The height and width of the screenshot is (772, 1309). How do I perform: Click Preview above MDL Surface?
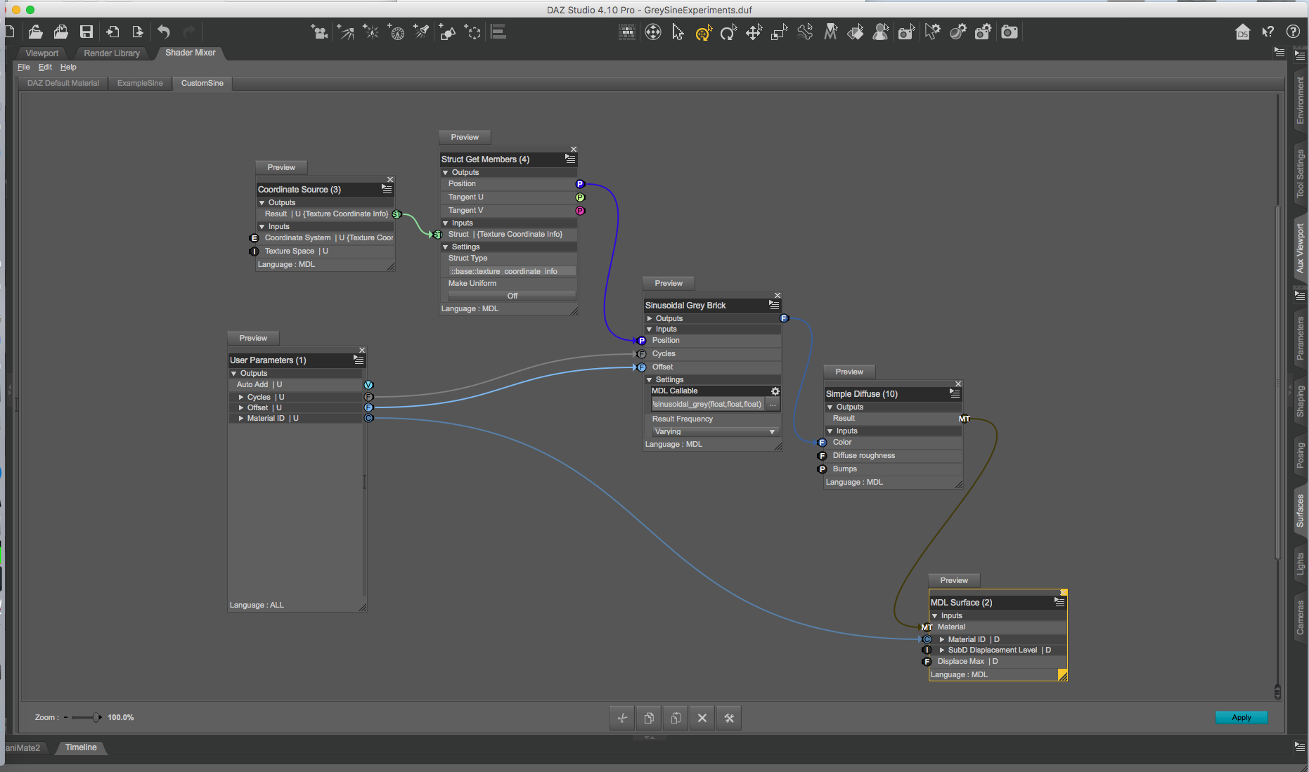(x=954, y=580)
